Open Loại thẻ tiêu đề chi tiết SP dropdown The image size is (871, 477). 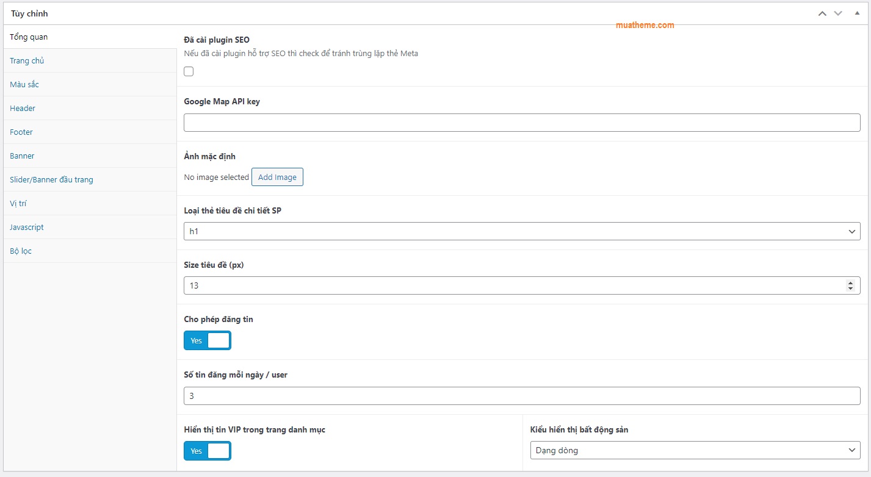point(521,231)
